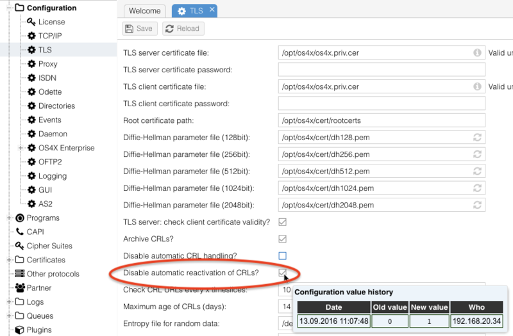The width and height of the screenshot is (513, 336).
Task: Click the Reload button
Action: coord(182,28)
